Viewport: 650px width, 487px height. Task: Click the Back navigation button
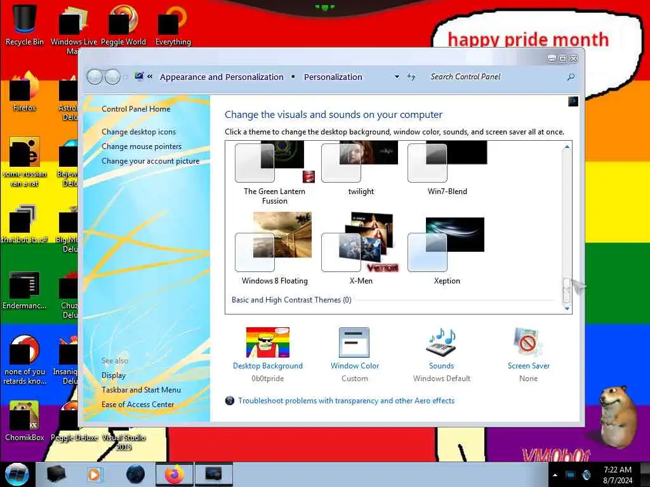[95, 77]
